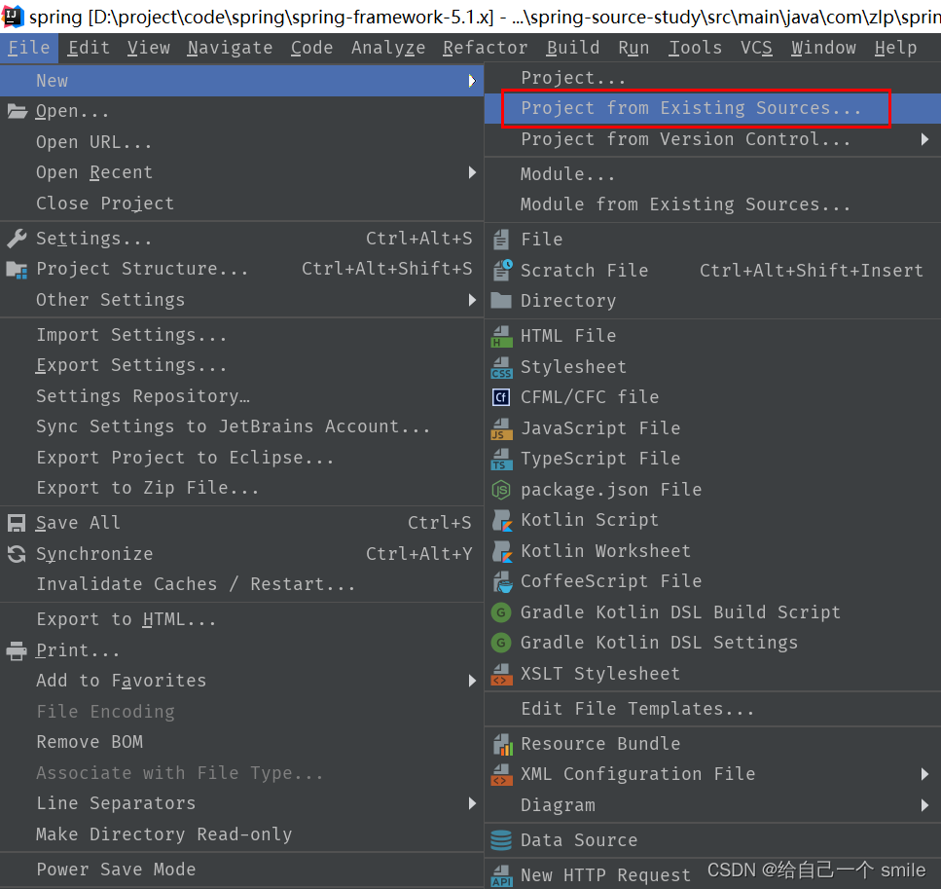Open the Tools menu
This screenshot has width=941, height=889.
695,48
